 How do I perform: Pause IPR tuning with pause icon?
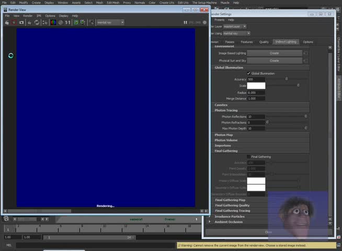(185, 22)
